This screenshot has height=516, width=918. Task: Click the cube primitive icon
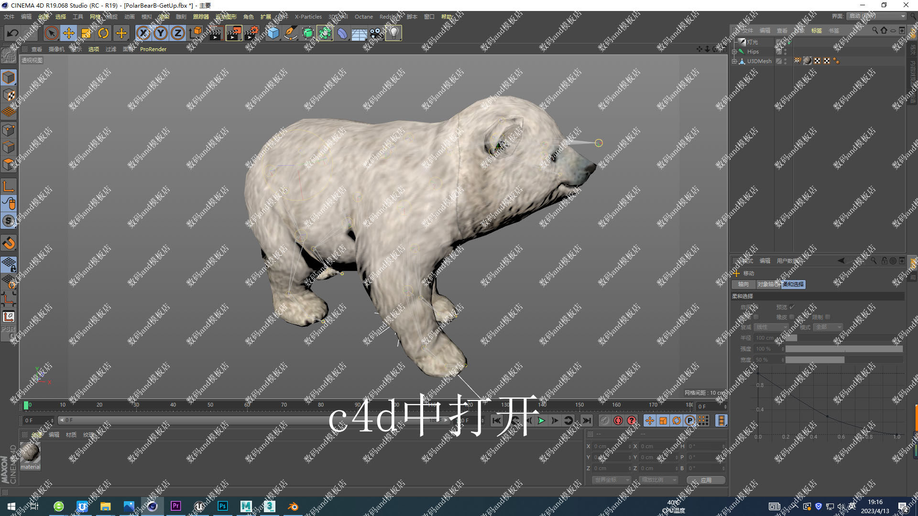tap(273, 33)
